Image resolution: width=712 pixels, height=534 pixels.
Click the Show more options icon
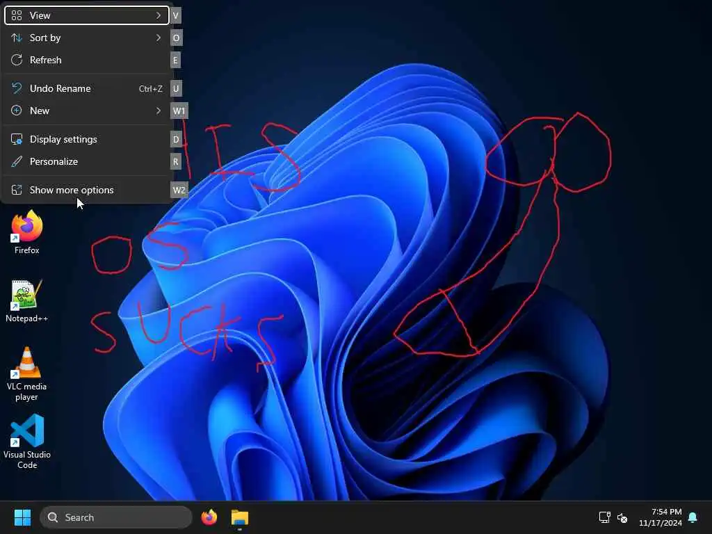coord(17,190)
